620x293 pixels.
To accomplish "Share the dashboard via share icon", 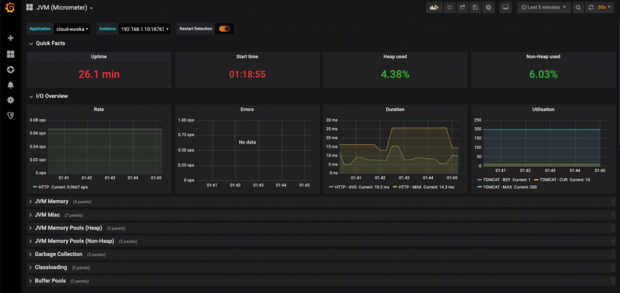I will (x=462, y=7).
